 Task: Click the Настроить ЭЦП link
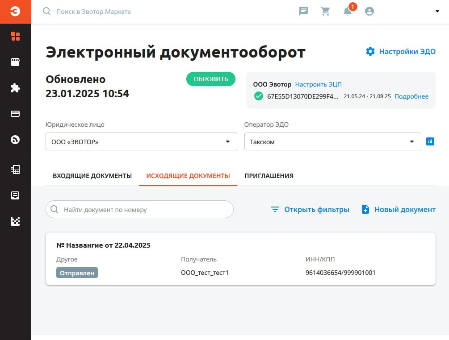pyautogui.click(x=318, y=84)
